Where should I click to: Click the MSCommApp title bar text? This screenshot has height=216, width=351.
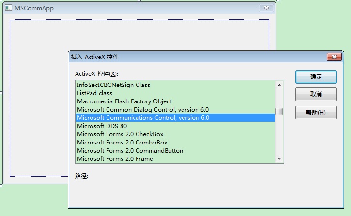click(x=34, y=8)
